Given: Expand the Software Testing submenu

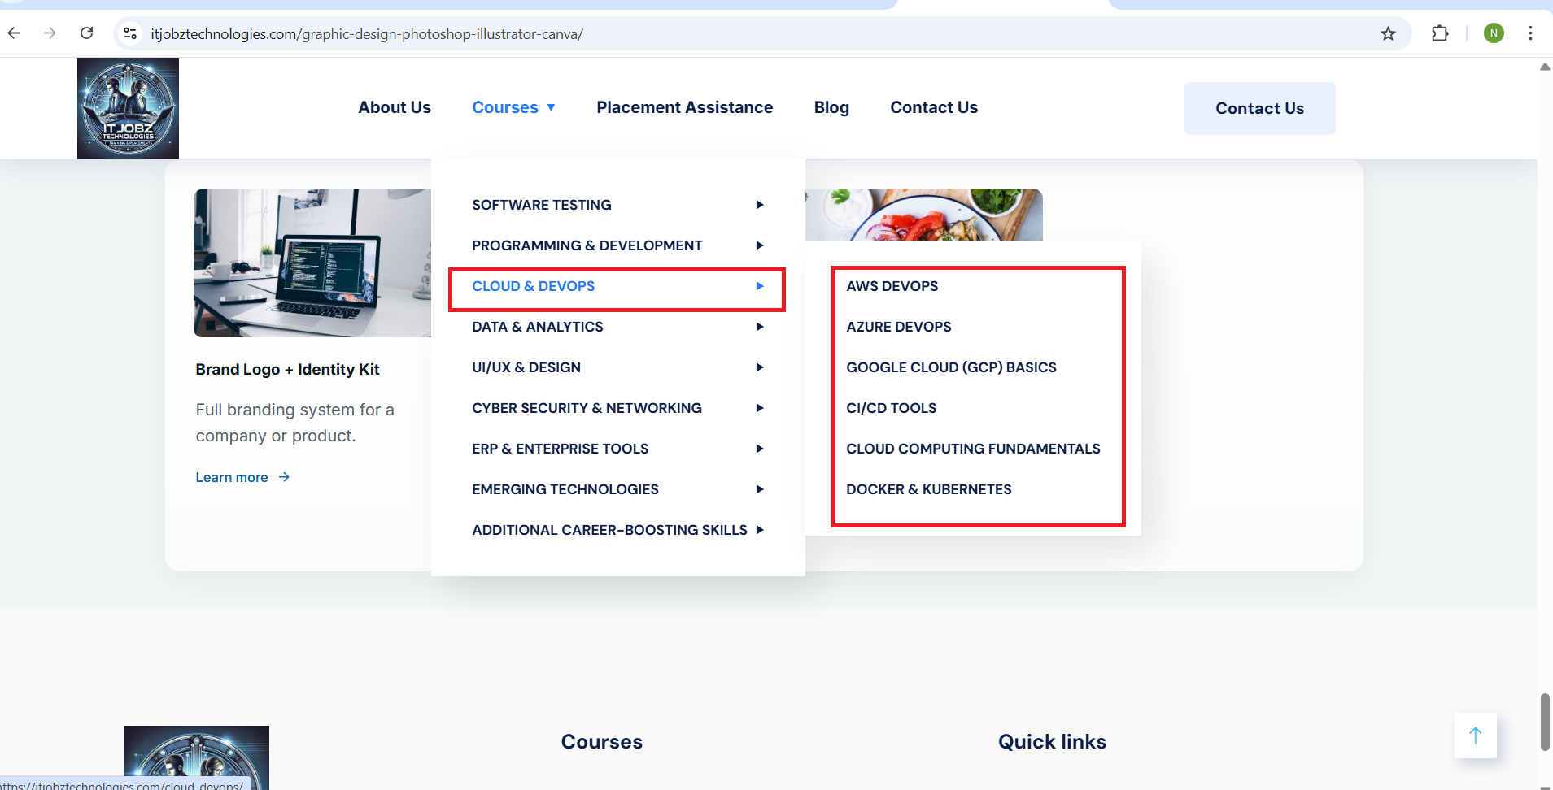Looking at the screenshot, I should (x=542, y=205).
